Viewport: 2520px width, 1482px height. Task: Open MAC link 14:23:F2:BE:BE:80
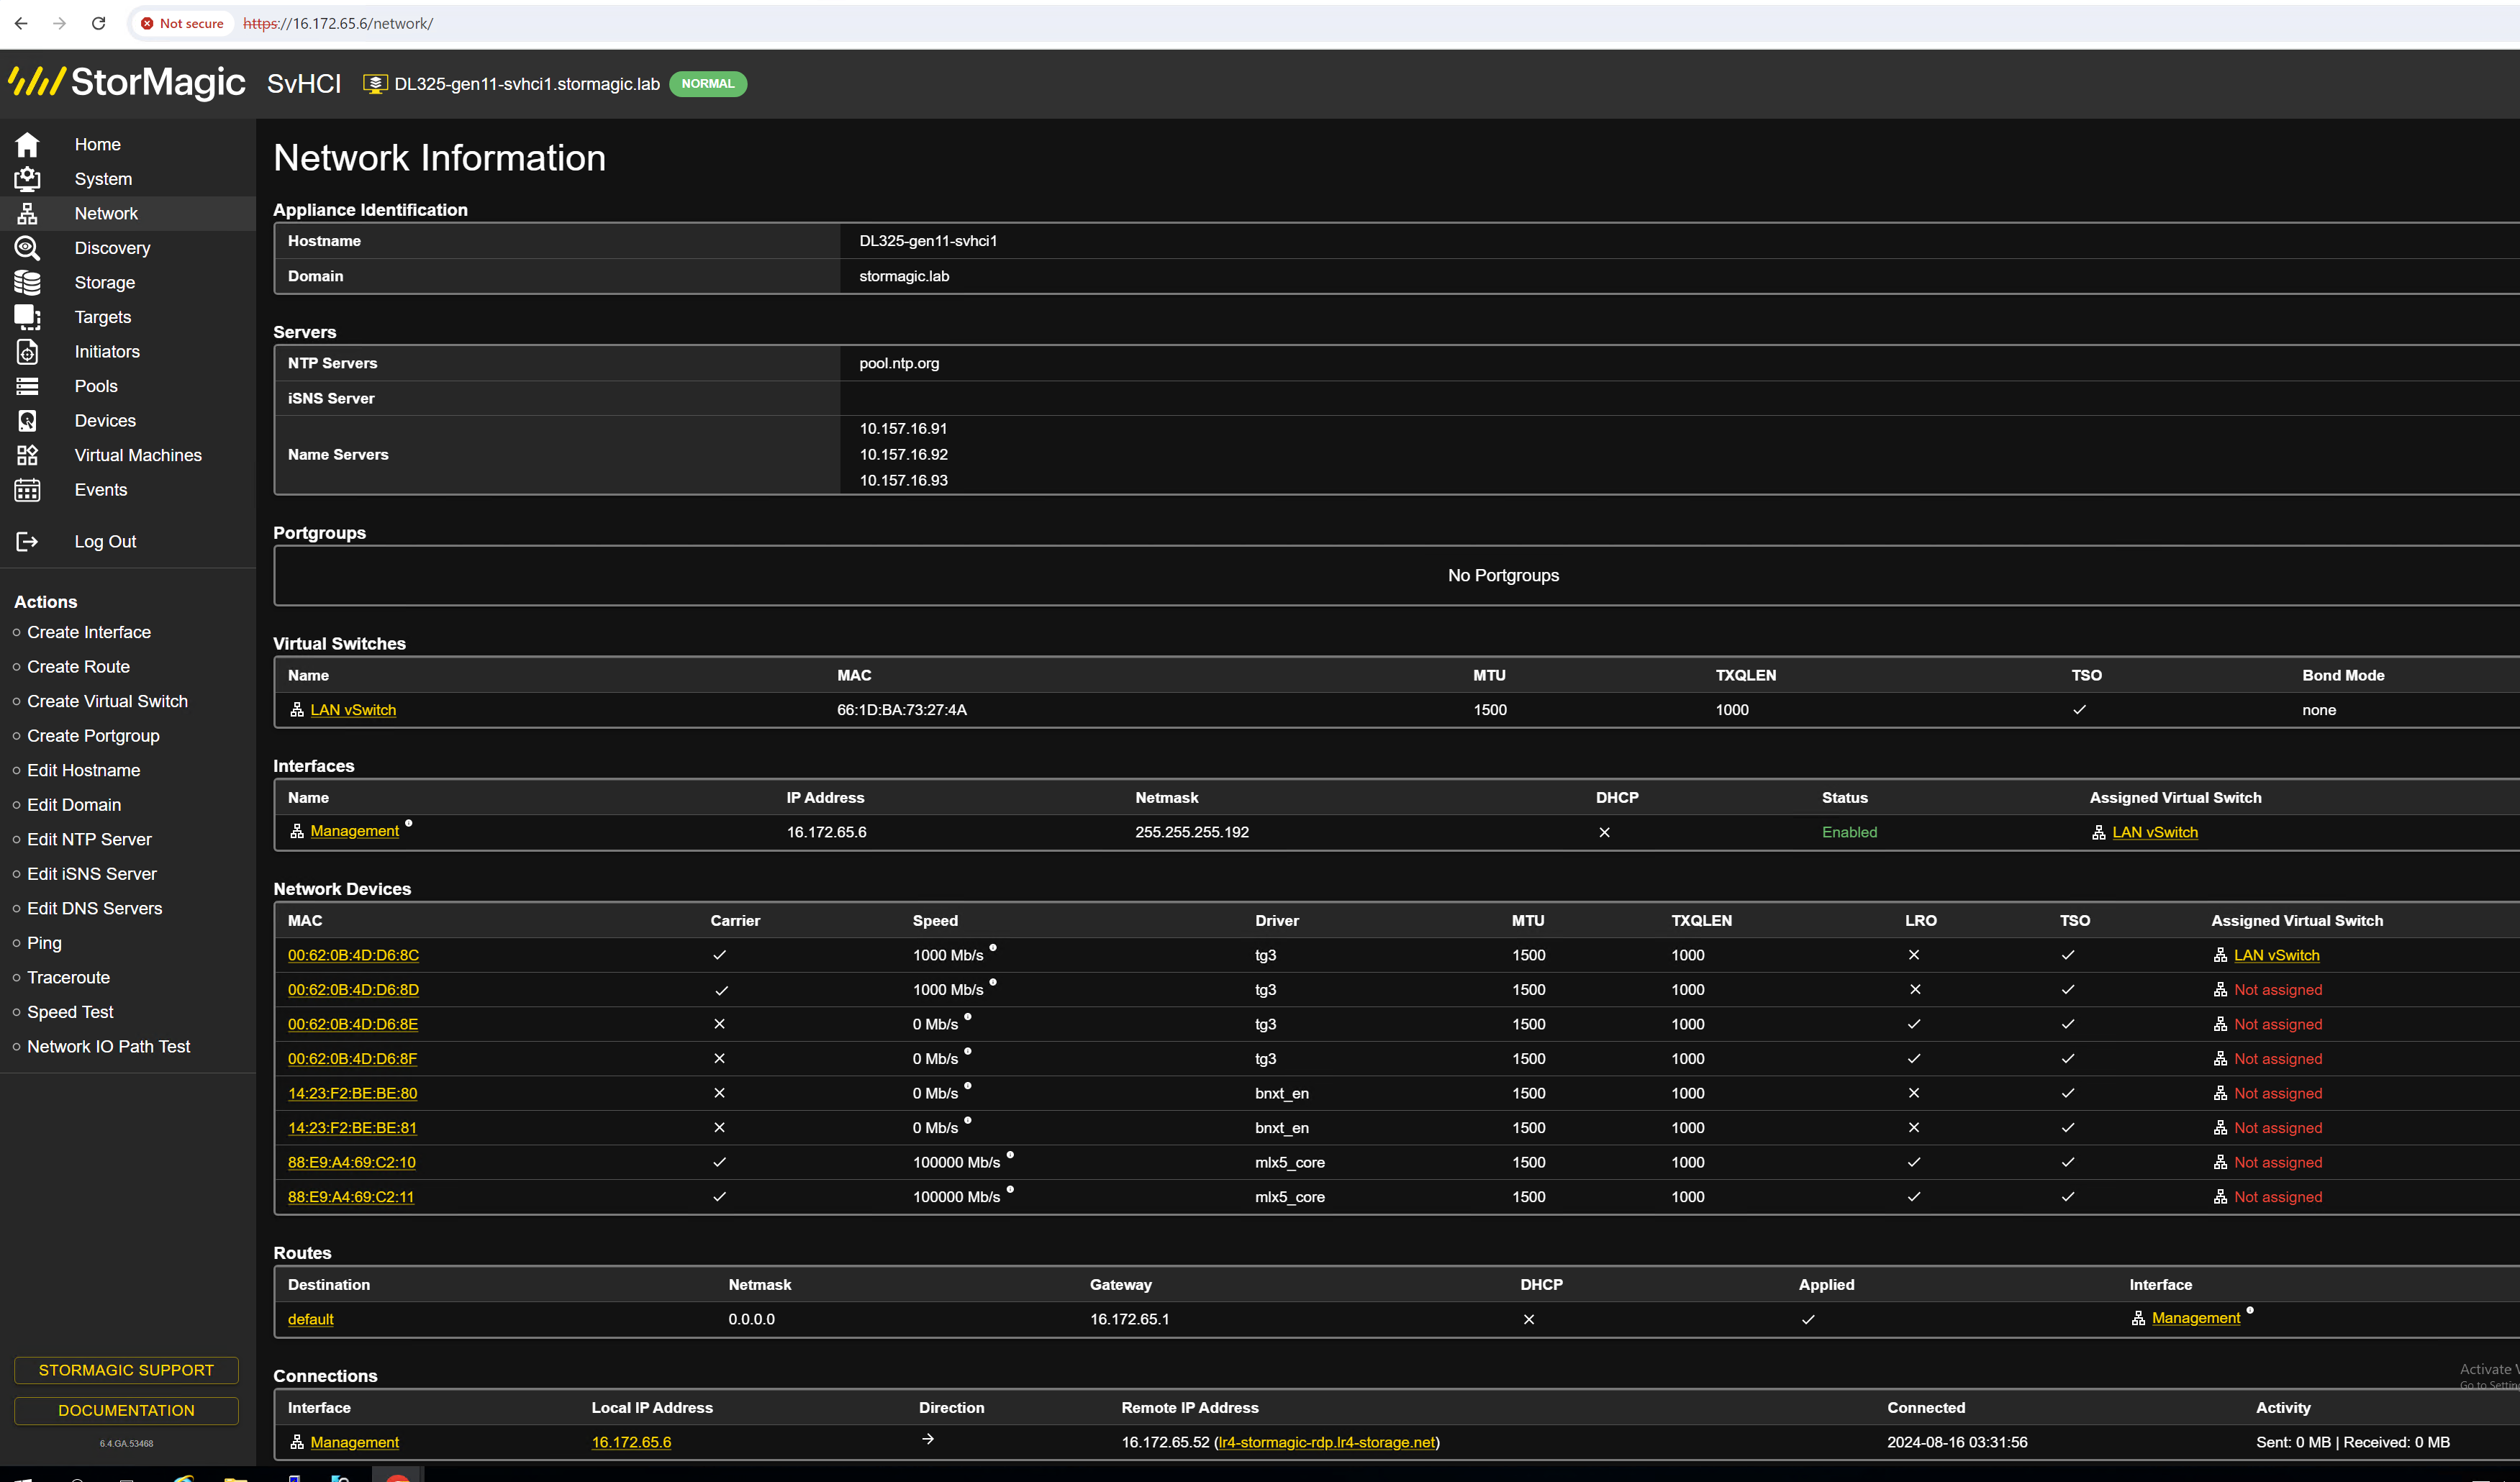(352, 1093)
